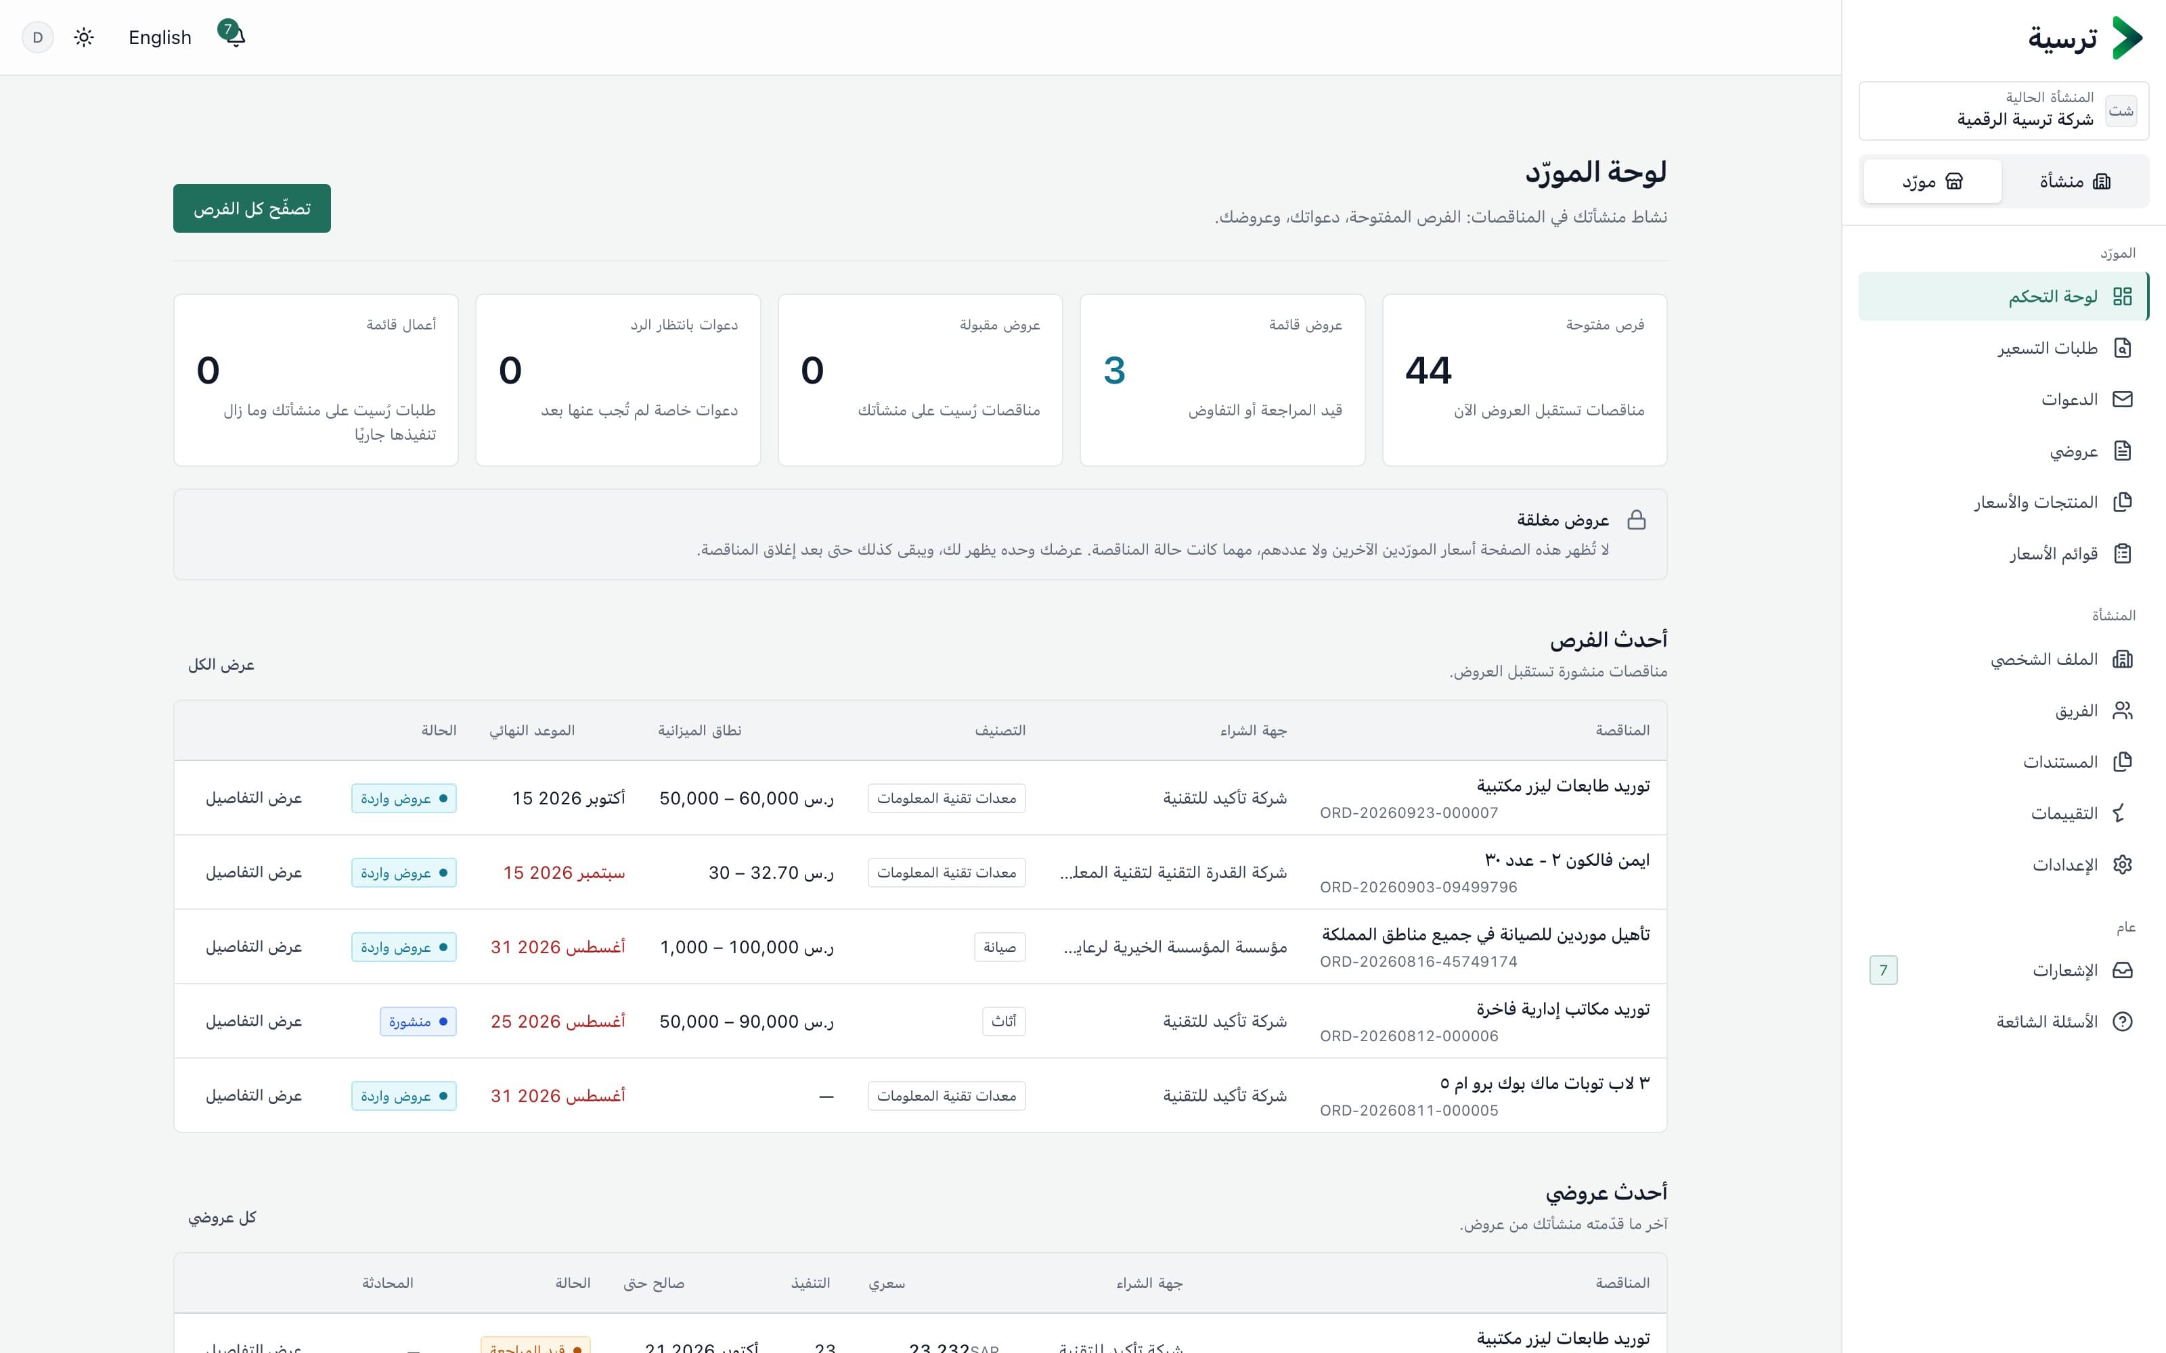Open عروضي document icon
2166x1353 pixels.
(2122, 451)
